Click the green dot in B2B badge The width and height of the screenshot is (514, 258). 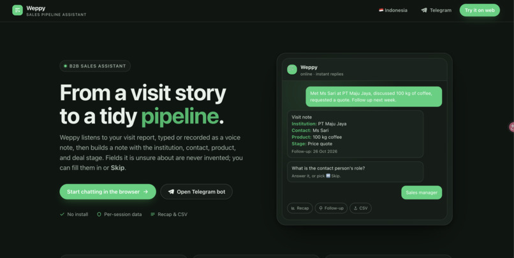[x=65, y=66]
